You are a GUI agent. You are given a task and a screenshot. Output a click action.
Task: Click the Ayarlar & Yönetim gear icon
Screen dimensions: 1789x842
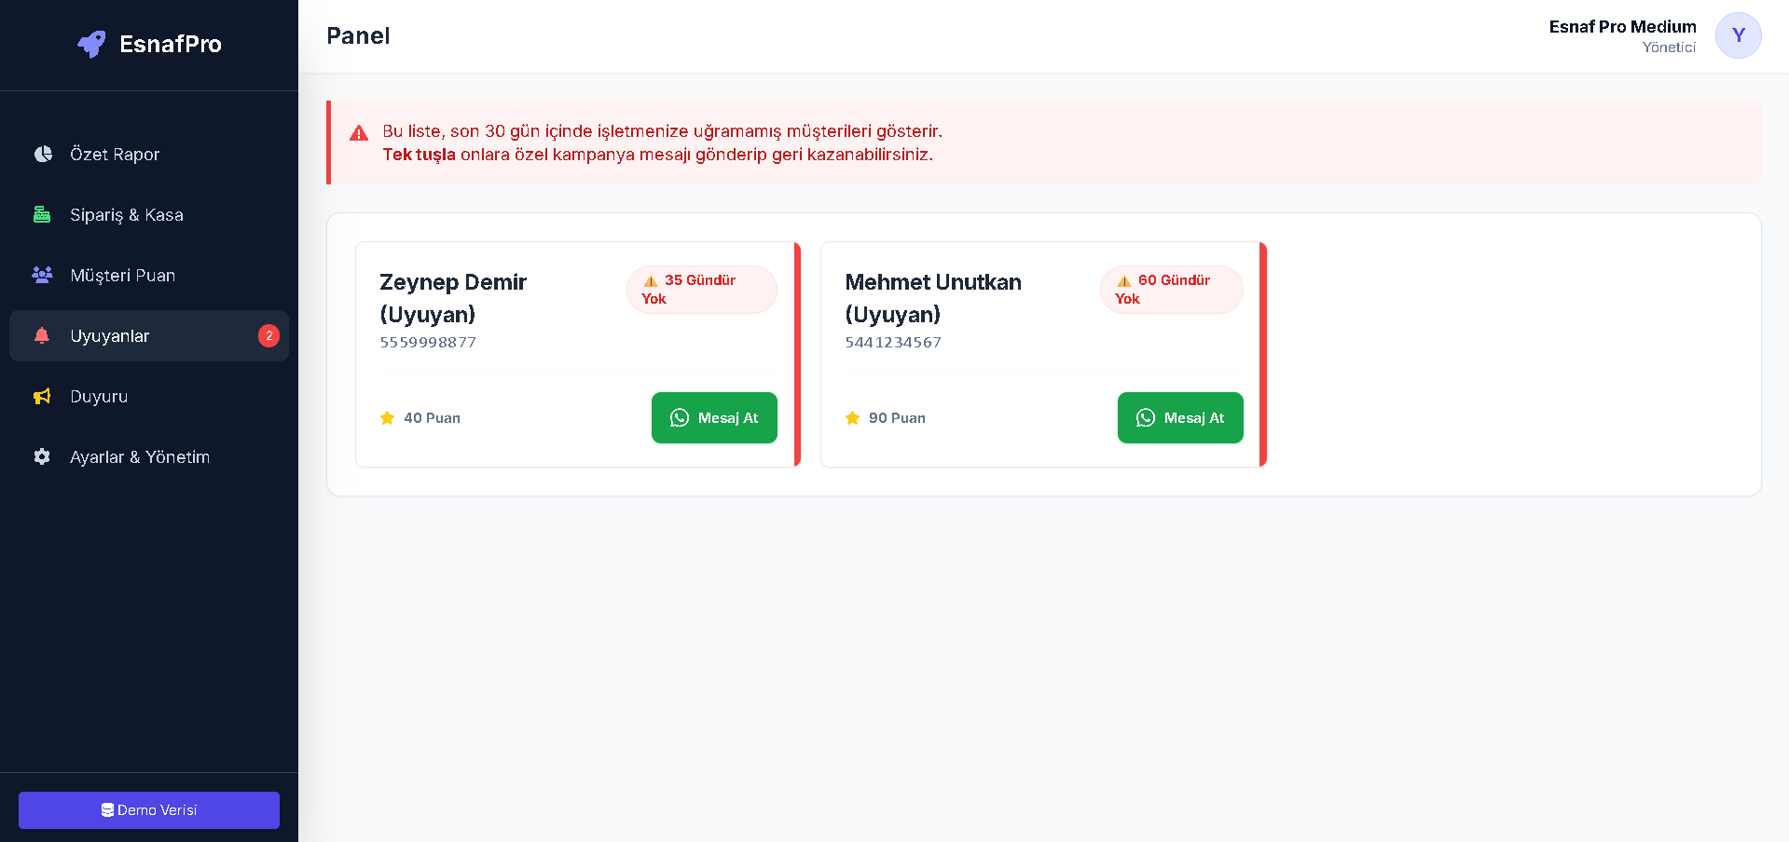pyautogui.click(x=42, y=456)
